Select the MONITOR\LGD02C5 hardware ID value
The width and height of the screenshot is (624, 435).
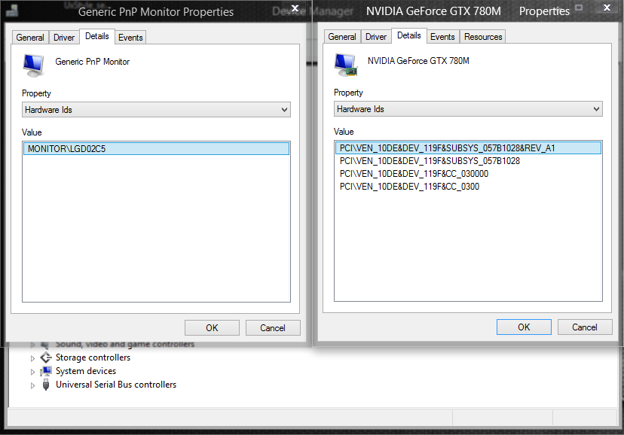click(156, 148)
